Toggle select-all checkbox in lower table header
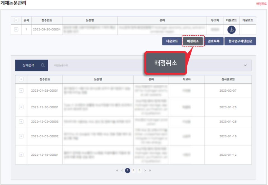Image resolution: width=268 pixels, height=185 pixels. pyautogui.click(x=21, y=79)
